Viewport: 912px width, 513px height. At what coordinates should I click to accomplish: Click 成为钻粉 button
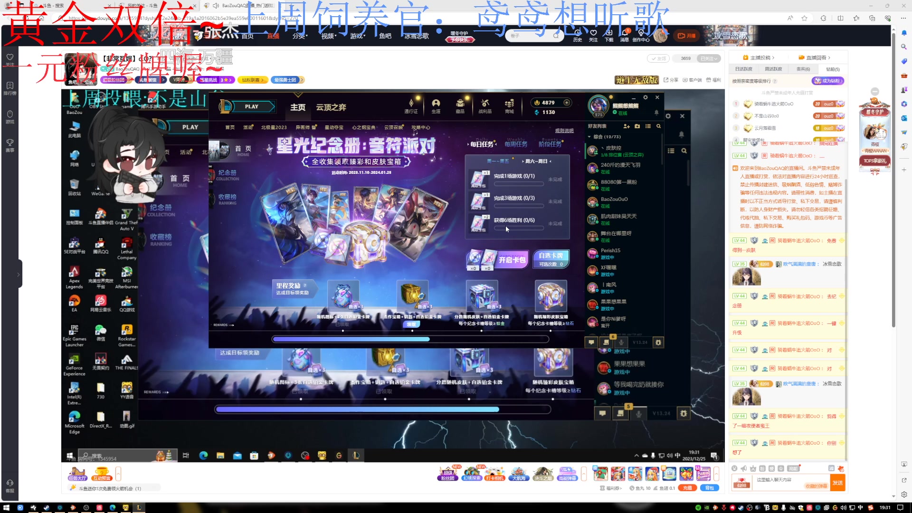pyautogui.click(x=828, y=81)
